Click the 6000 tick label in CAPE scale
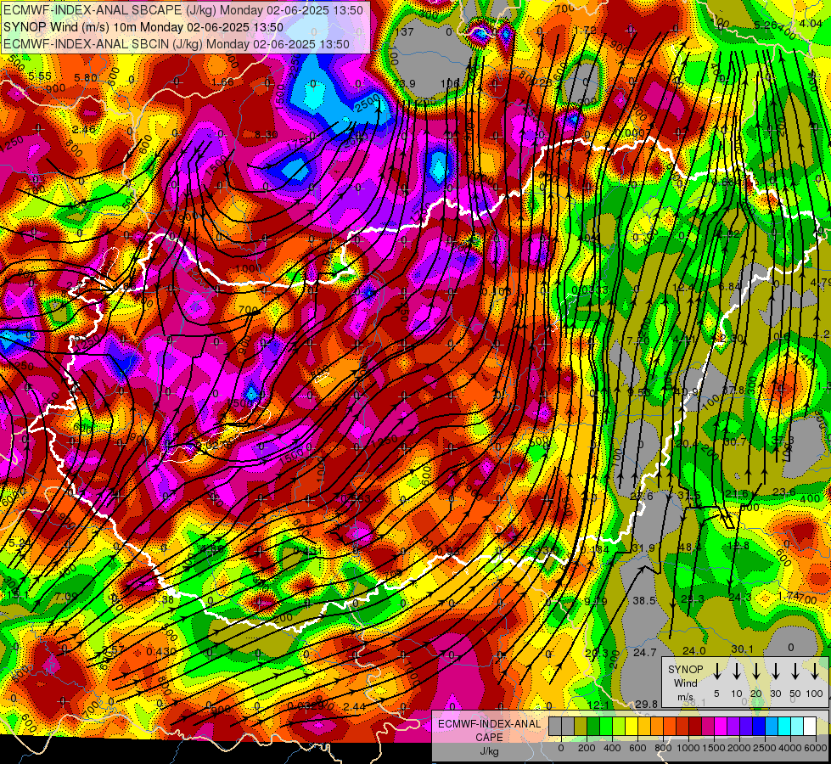 [x=816, y=748]
